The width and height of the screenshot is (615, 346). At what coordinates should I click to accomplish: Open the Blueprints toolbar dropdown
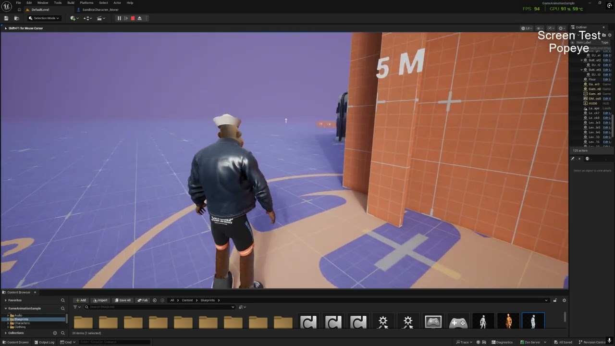click(87, 18)
